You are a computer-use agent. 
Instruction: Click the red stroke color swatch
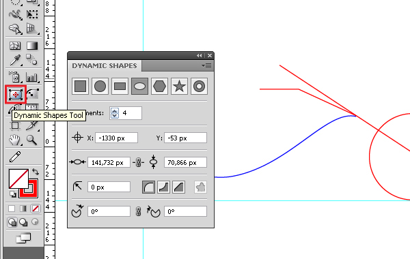click(29, 188)
